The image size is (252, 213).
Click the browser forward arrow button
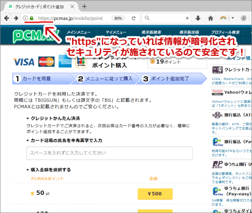[16, 18]
